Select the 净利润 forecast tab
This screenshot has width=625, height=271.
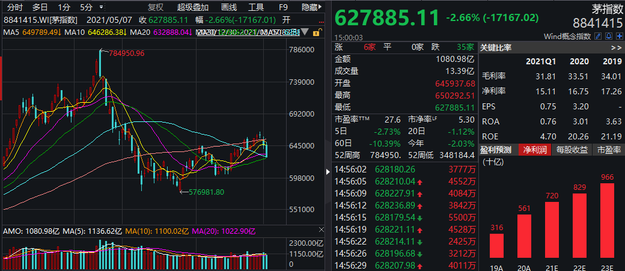[535, 150]
